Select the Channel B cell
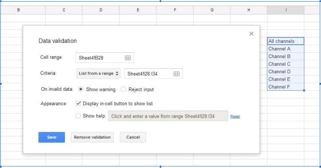Image resolution: width=321 pixels, height=168 pixels. point(286,56)
